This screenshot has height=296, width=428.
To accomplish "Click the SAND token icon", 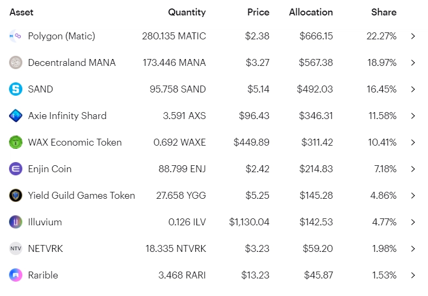I will (x=16, y=89).
